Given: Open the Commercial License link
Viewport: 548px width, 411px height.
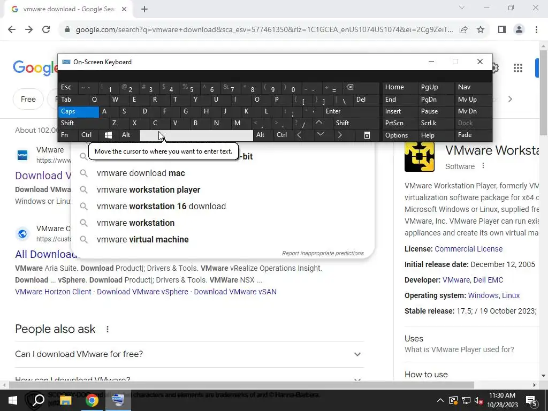Looking at the screenshot, I should tap(469, 249).
